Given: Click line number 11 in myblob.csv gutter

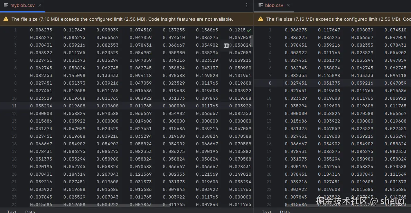Looking at the screenshot, I should [x=14, y=106].
